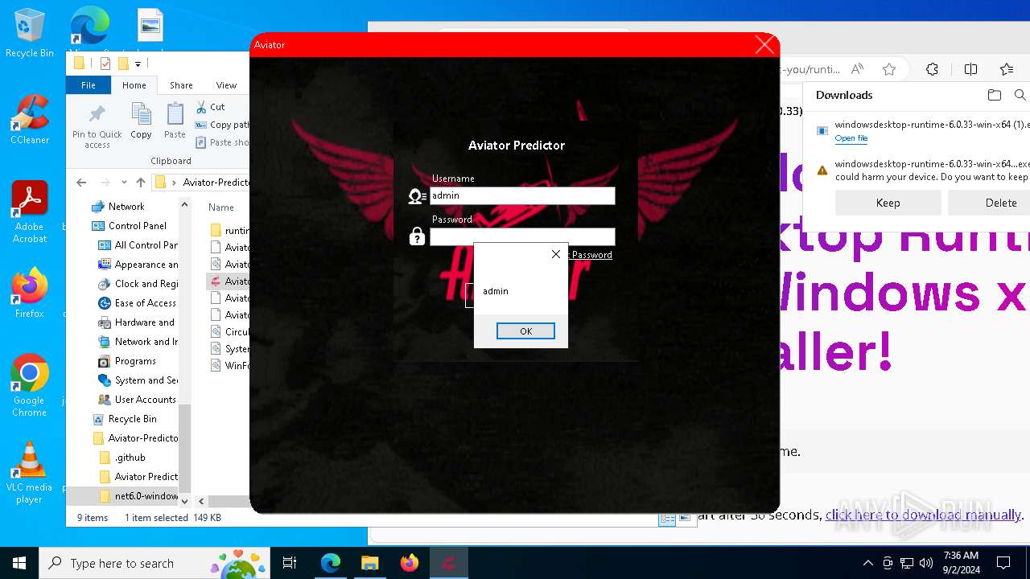
Task: Open the recent locations dropdown in Explorer
Action: (124, 183)
